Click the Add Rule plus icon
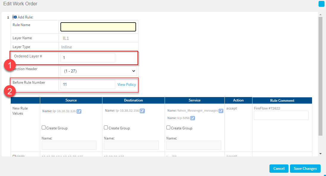 point(15,17)
